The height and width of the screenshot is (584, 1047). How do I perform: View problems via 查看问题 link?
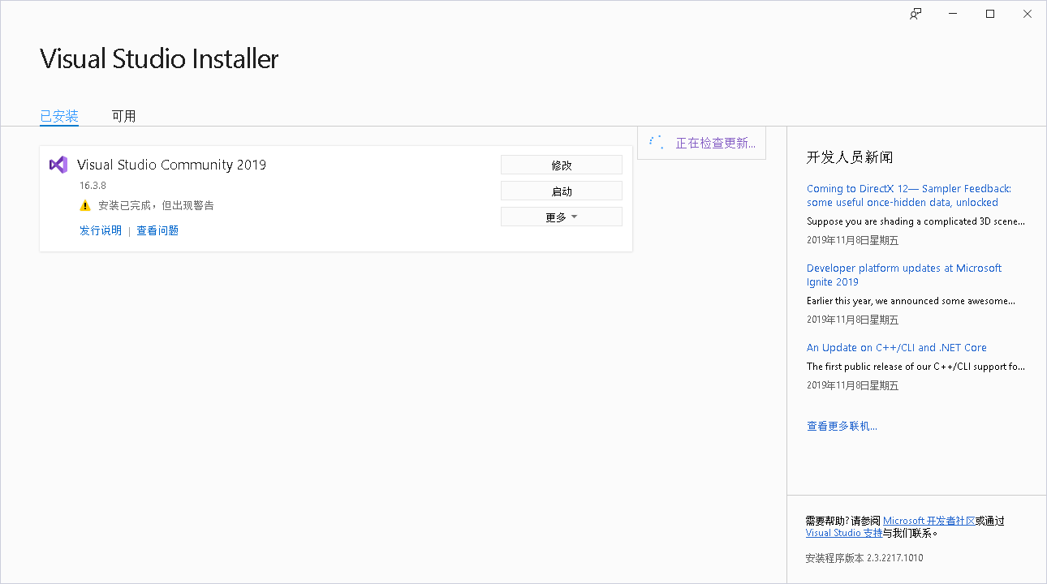[157, 230]
